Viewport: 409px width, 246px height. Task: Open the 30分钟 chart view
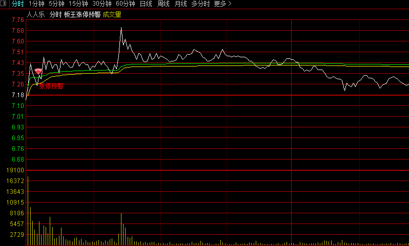click(102, 4)
